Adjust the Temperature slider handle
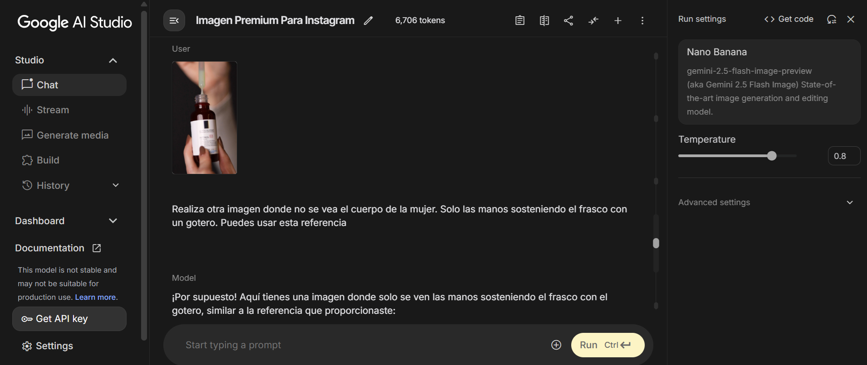The height and width of the screenshot is (365, 867). 772,156
